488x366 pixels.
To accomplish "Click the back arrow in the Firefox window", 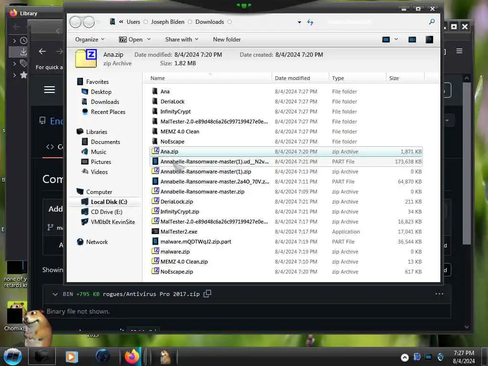I will tap(42, 51).
